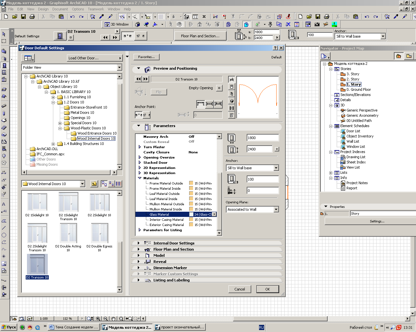
Task: Show 3D shaded preview of the door
Action: (x=232, y=101)
